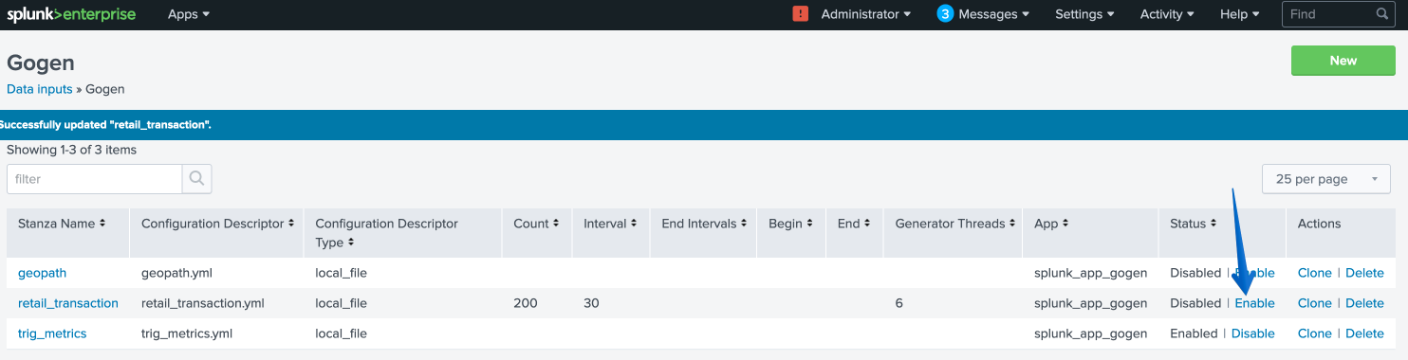Sort by Count column

pos(536,224)
